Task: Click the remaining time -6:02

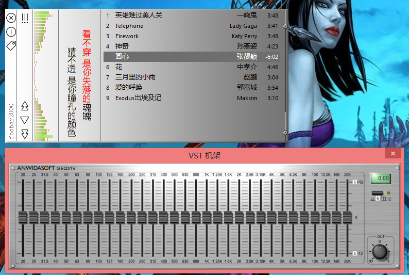Action: [271, 57]
